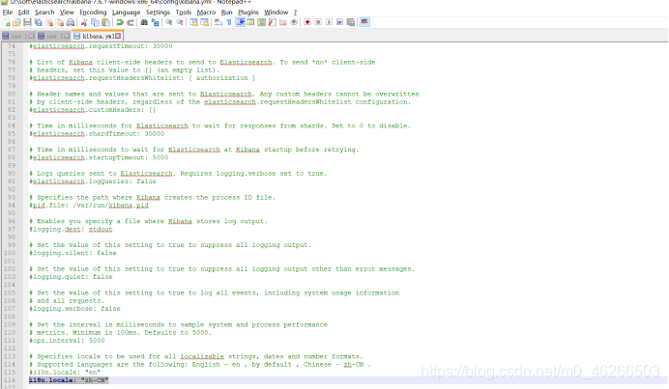
Task: Toggle file monitoring eye icon
Action: click(x=294, y=22)
